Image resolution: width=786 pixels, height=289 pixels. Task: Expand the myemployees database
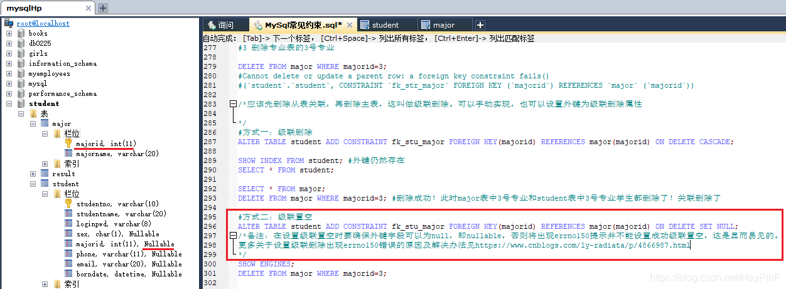click(x=9, y=73)
